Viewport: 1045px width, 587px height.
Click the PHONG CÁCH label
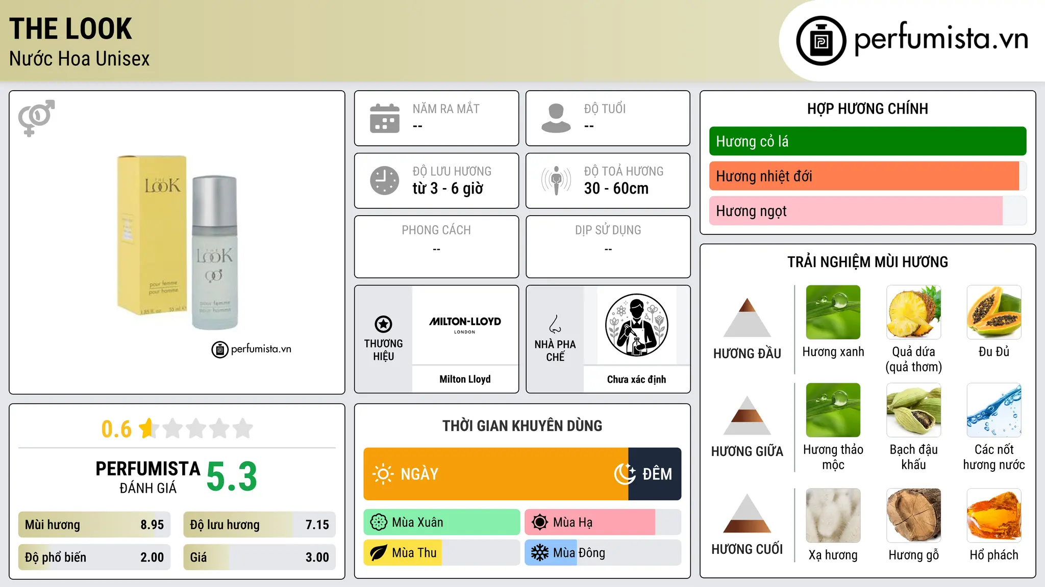(x=436, y=230)
